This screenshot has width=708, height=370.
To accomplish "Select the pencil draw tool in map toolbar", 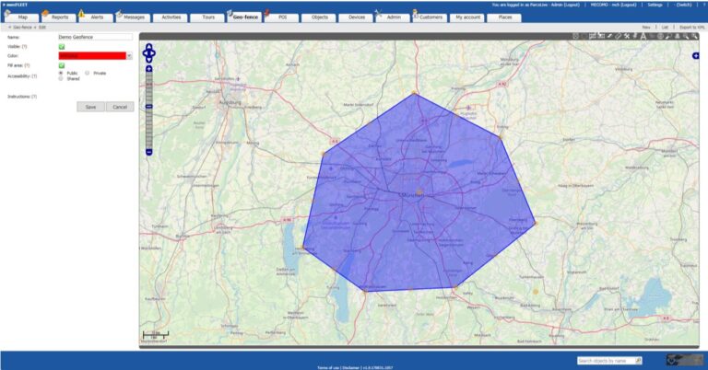I will point(609,36).
